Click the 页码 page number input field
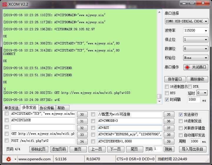The height and width of the screenshot is (165, 212). (158, 149)
